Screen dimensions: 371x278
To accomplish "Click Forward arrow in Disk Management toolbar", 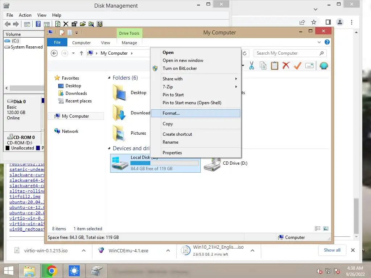I will click(x=16, y=24).
